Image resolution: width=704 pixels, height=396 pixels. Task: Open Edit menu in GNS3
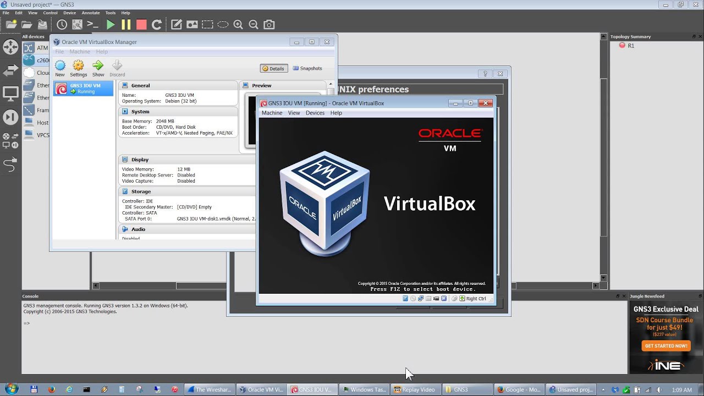pyautogui.click(x=19, y=13)
